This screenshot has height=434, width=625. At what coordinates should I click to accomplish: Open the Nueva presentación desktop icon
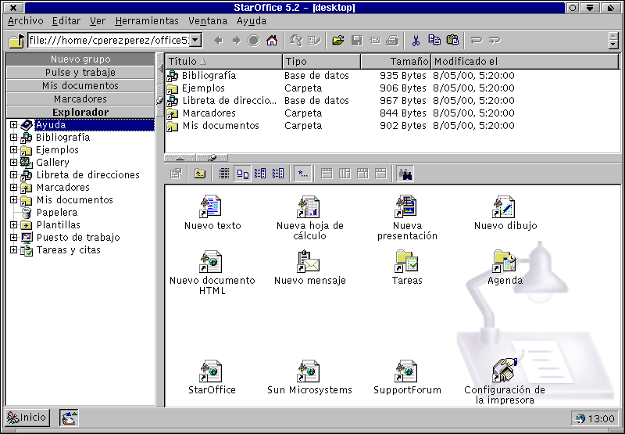406,207
